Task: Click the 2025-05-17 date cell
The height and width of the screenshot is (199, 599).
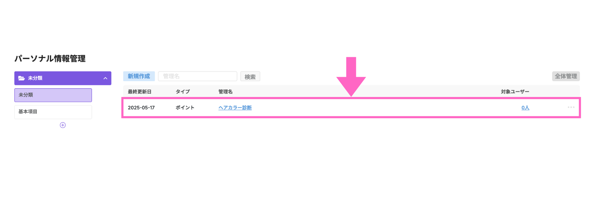Action: [x=141, y=108]
